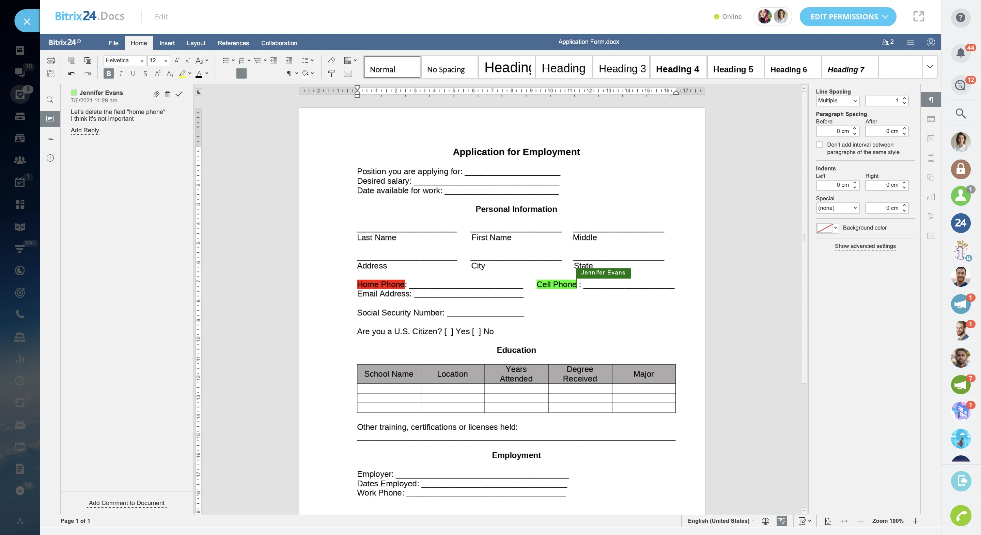Apply the Heading 4 style

678,69
